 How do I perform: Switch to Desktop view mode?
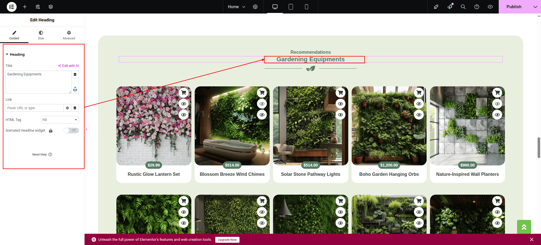(275, 7)
